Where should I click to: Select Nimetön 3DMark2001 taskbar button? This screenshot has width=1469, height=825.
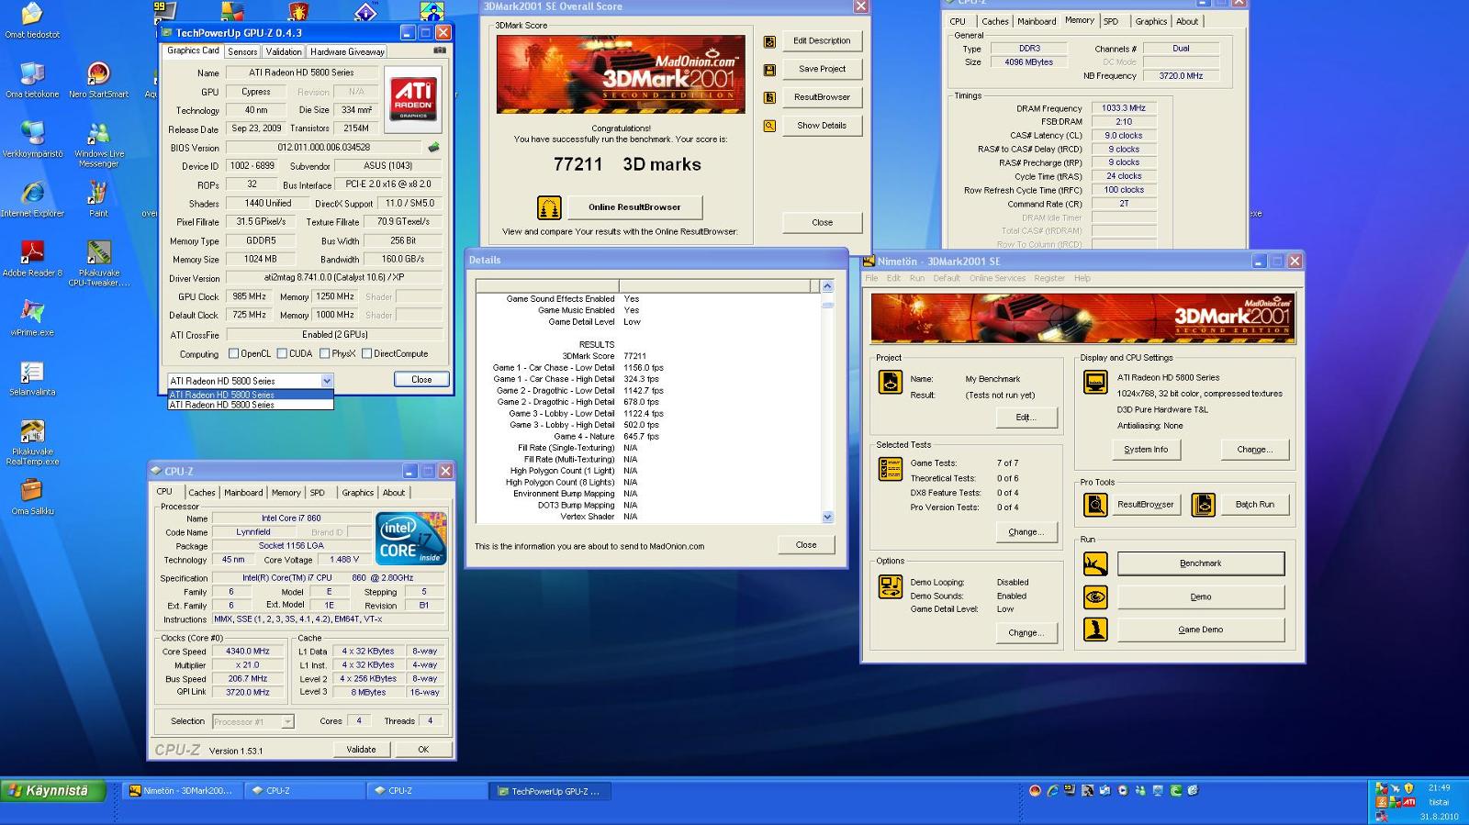[x=182, y=790]
